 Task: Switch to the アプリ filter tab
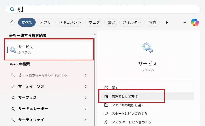[x=45, y=22]
